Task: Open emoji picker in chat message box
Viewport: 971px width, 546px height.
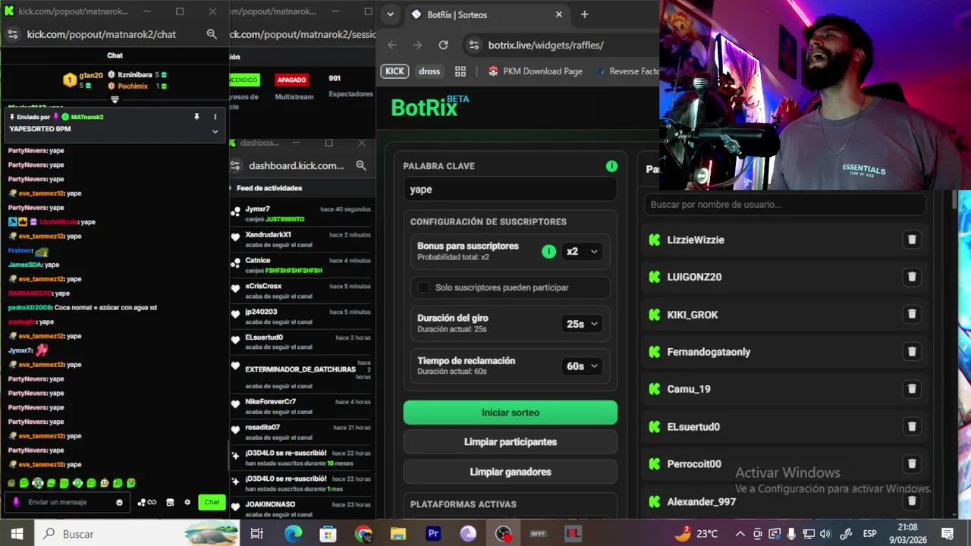Action: 119,502
